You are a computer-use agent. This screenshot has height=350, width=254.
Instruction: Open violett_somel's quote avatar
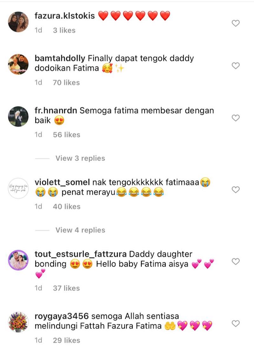click(x=18, y=189)
